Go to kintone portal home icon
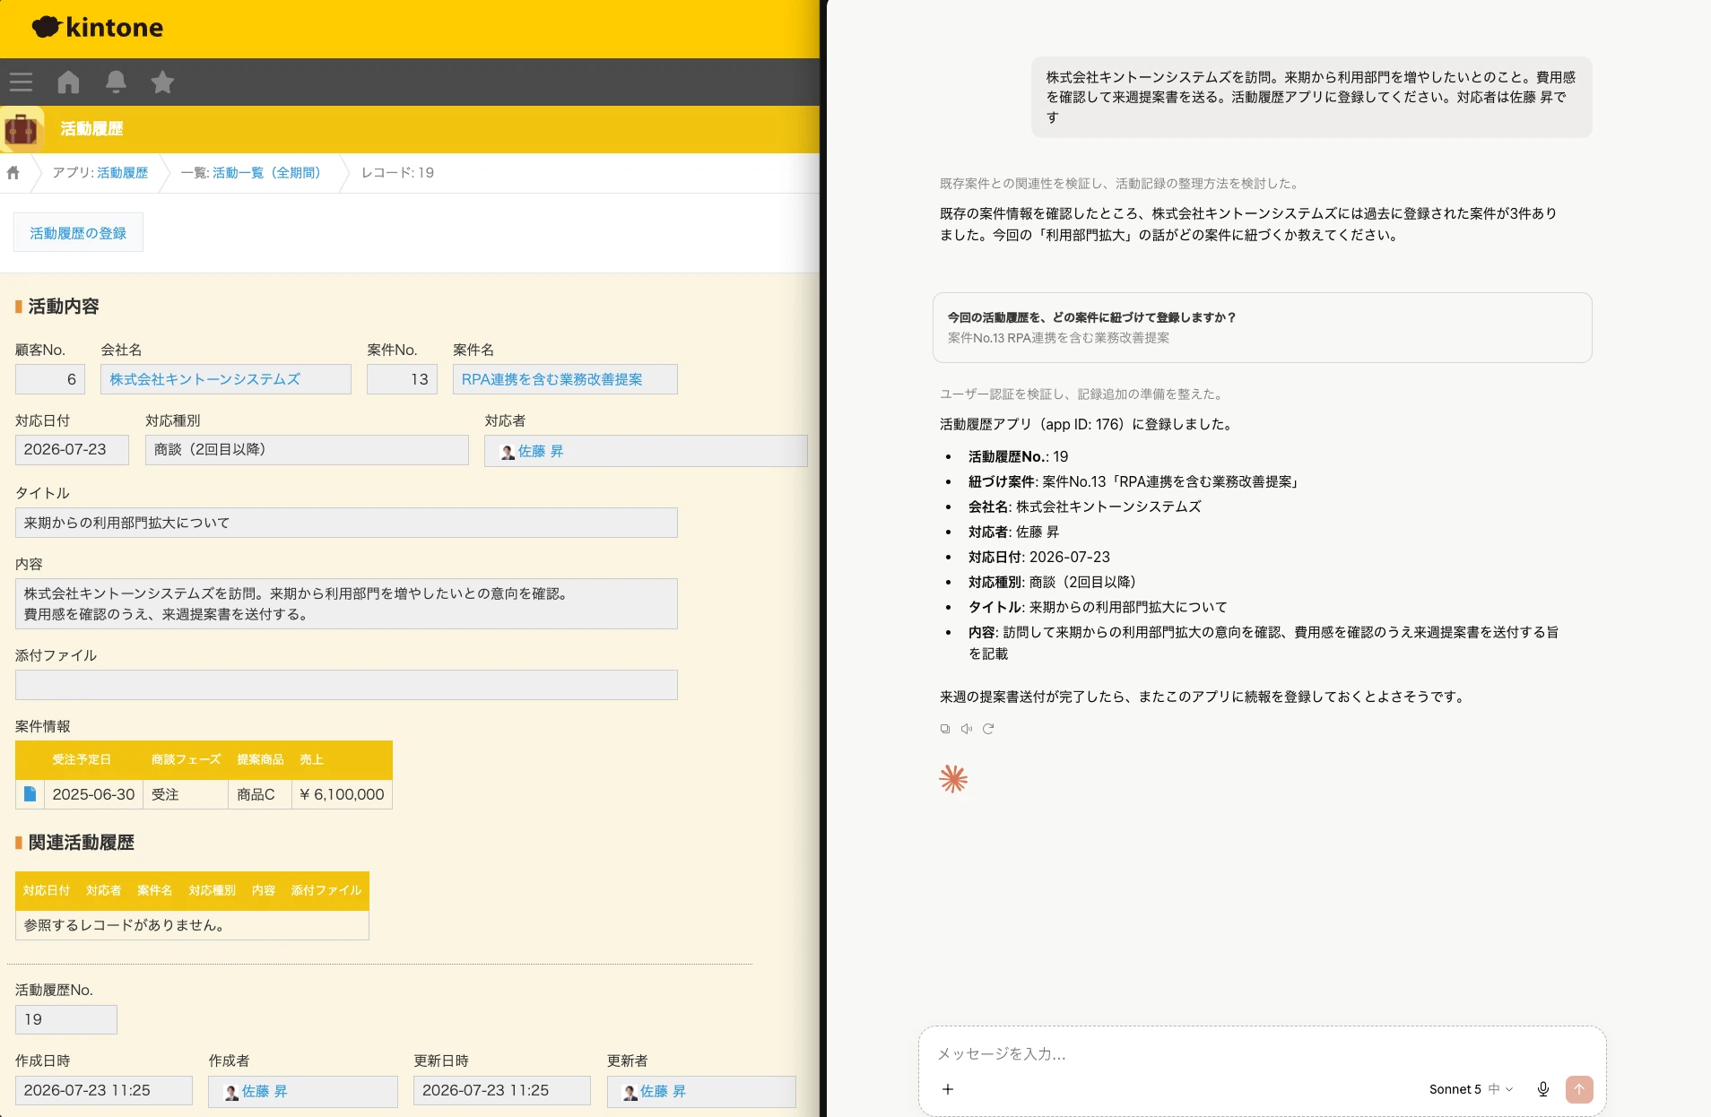 point(68,82)
